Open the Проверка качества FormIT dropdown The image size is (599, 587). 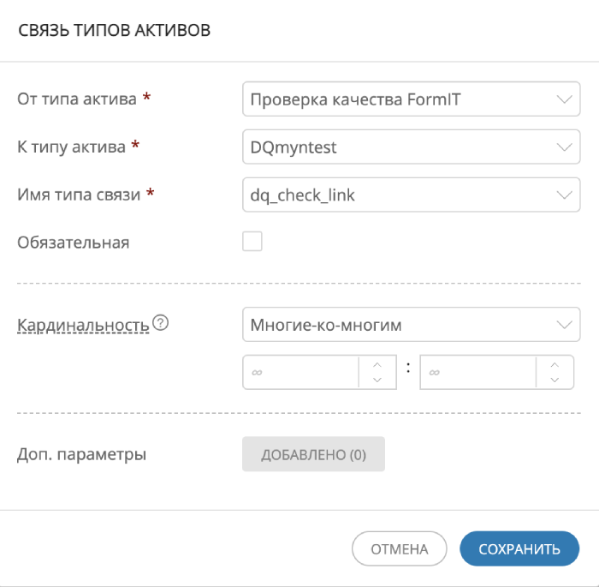394,99
